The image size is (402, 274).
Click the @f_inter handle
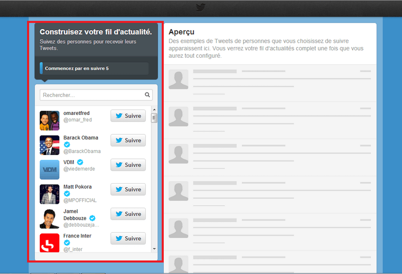(73, 249)
